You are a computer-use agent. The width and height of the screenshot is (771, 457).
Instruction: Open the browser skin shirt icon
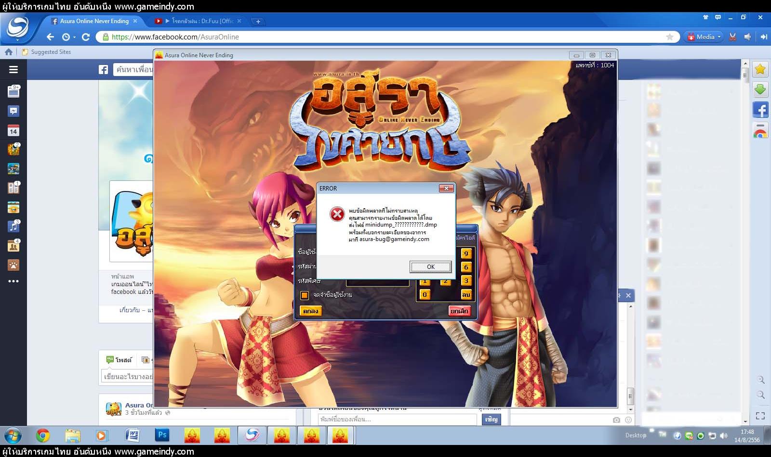(705, 17)
